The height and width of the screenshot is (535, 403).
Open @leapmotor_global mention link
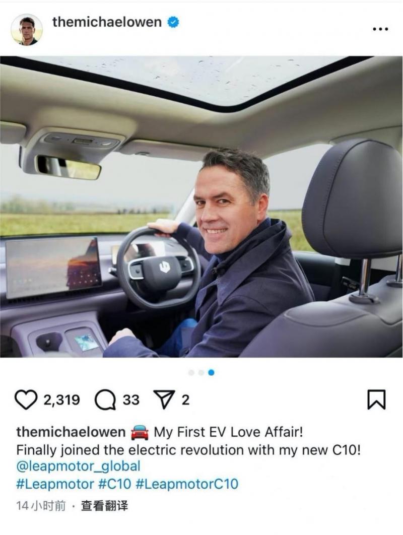78,466
